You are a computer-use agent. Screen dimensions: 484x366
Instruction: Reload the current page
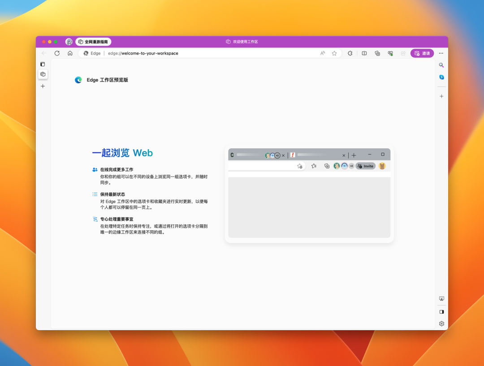click(x=57, y=53)
